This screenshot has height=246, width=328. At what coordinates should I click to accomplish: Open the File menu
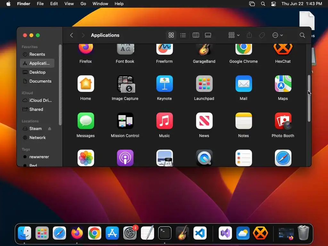coord(40,4)
